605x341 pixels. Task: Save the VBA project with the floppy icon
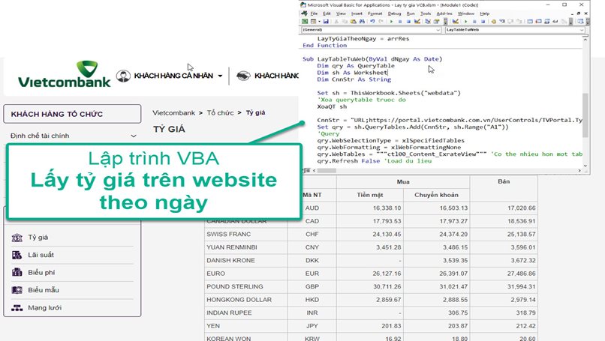(326, 21)
